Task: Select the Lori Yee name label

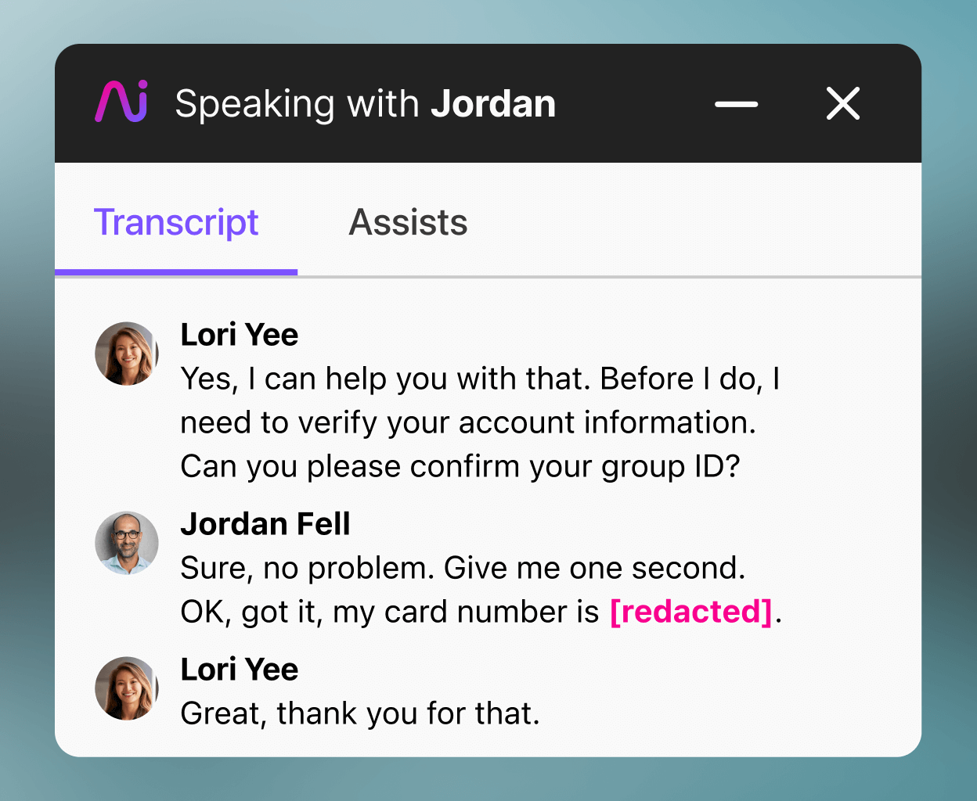Action: click(240, 334)
